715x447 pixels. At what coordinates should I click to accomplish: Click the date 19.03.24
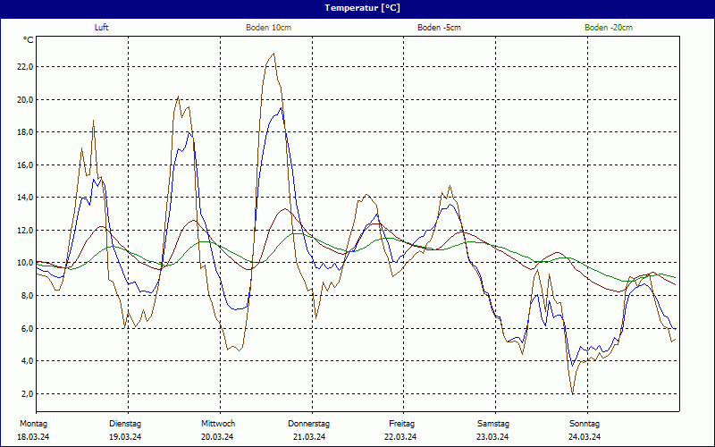[x=125, y=437]
